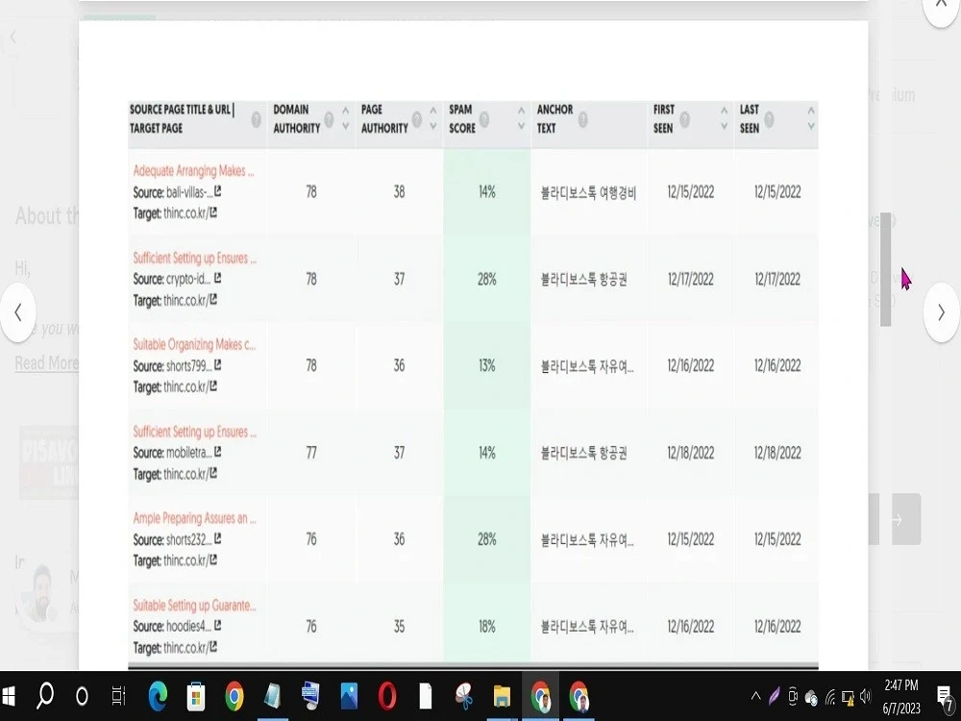
Task: Click help icon next to Anchor Text
Action: [583, 119]
